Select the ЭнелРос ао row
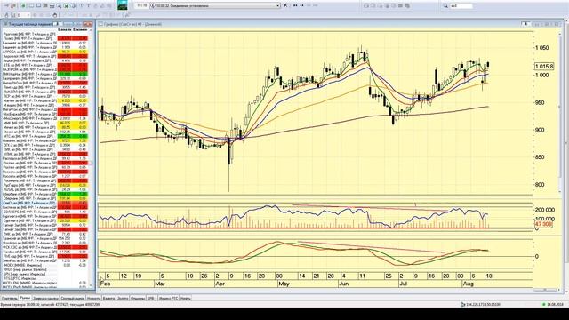The width and height of the screenshot is (569, 320). point(45,260)
